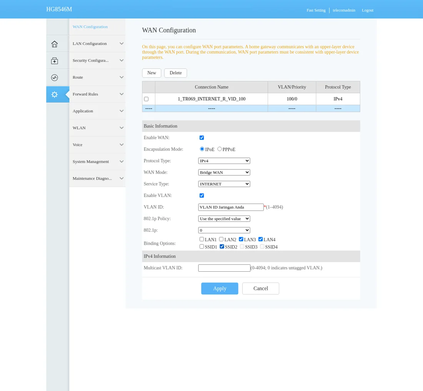Expand the Forward Rules chevron
423x391 pixels.
[x=122, y=94]
